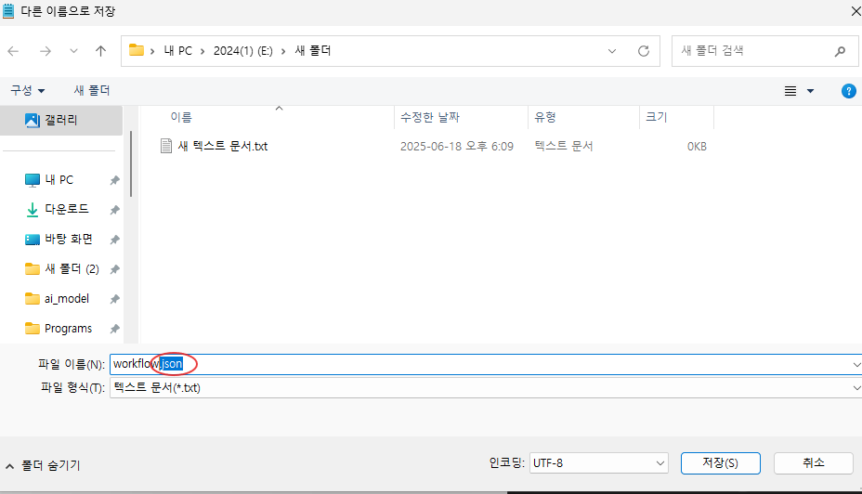Select 내 PC in the sidebar
The image size is (862, 494).
[59, 180]
